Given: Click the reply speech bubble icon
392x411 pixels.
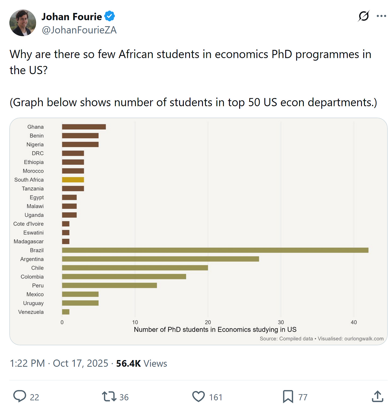Looking at the screenshot, I should (20, 396).
